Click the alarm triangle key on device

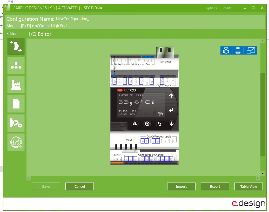pyautogui.click(x=135, y=124)
